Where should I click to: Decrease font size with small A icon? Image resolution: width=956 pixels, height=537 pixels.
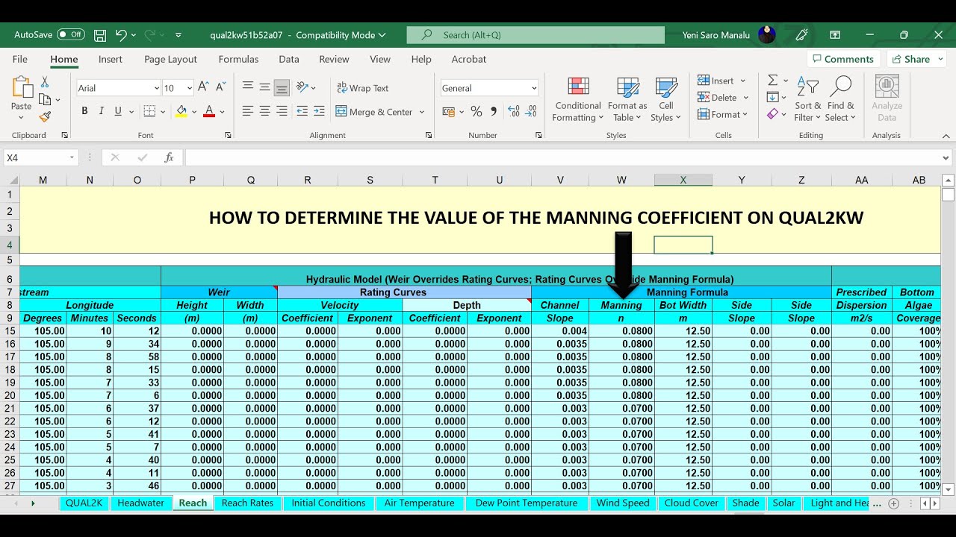[220, 88]
